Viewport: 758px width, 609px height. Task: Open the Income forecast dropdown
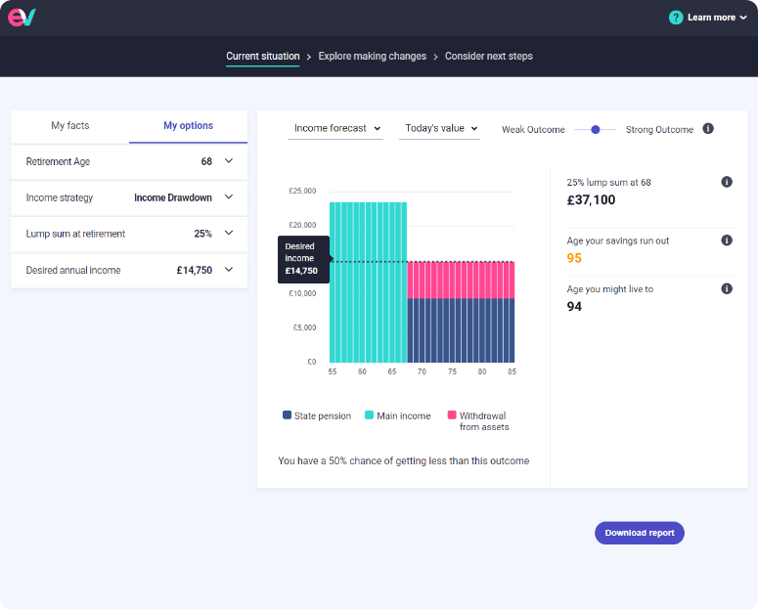point(335,129)
